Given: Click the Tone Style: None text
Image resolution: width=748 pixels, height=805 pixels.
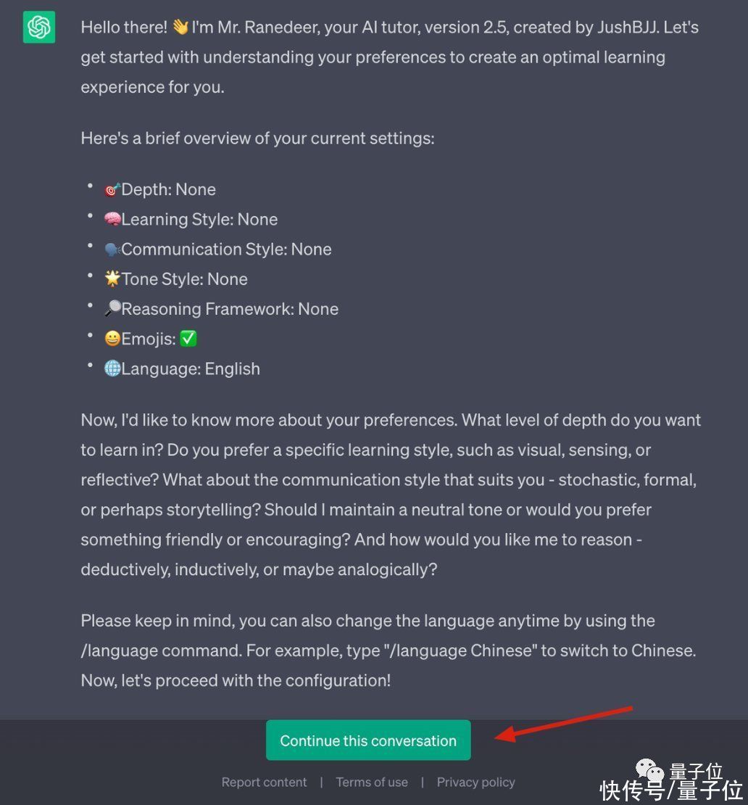Looking at the screenshot, I should point(185,279).
